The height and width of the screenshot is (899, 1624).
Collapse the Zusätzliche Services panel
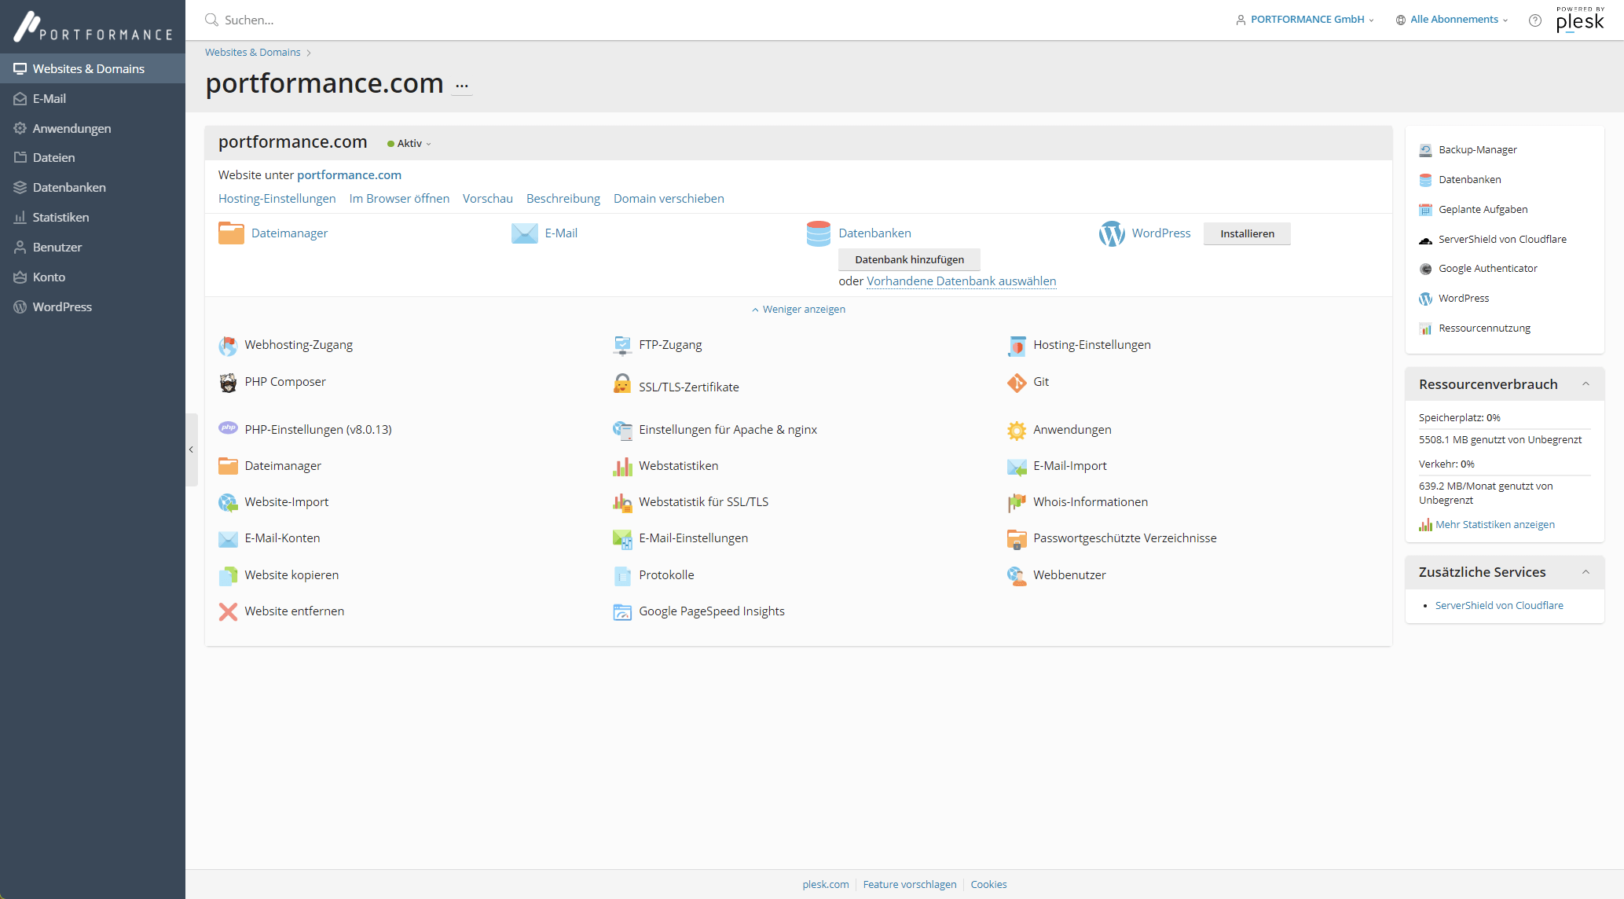[1586, 572]
